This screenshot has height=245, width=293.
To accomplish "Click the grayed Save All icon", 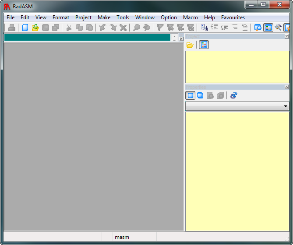I will tap(56, 28).
